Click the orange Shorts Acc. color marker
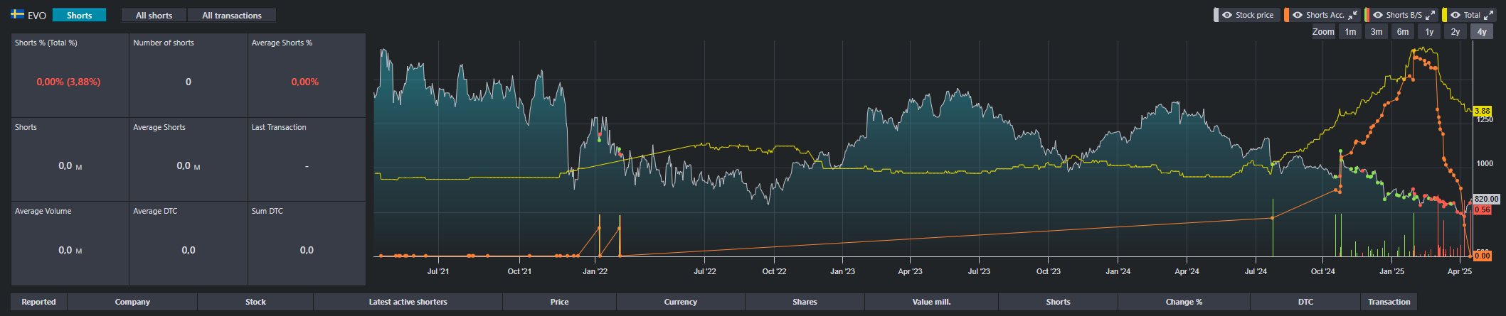 (x=1286, y=15)
